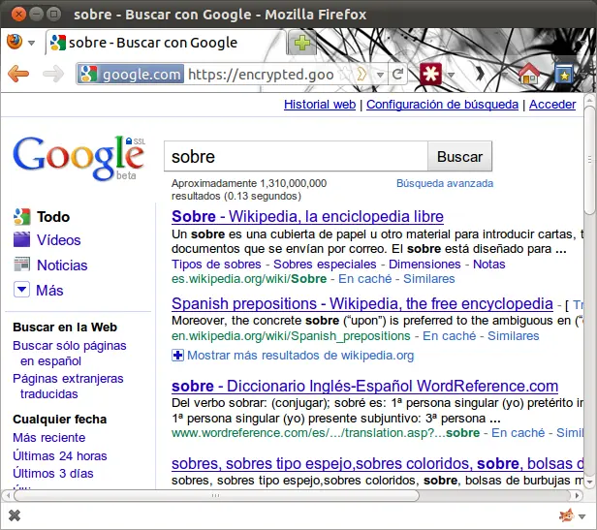This screenshot has width=597, height=530.
Task: Open the dropdown next to the asterisk icon
Action: tap(452, 75)
